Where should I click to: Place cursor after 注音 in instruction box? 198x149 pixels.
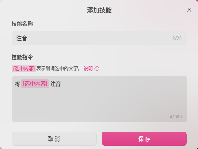(x=61, y=84)
